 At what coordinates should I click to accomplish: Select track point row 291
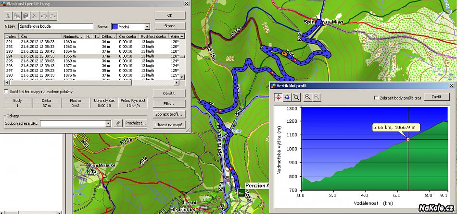click(92, 42)
